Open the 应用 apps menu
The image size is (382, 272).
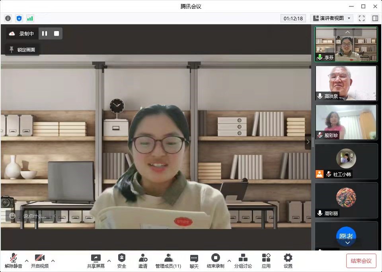[266, 261]
